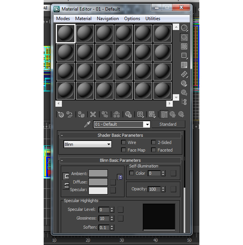Click the Standard material type button
Viewport: 243px width, 245px height.
pos(168,124)
